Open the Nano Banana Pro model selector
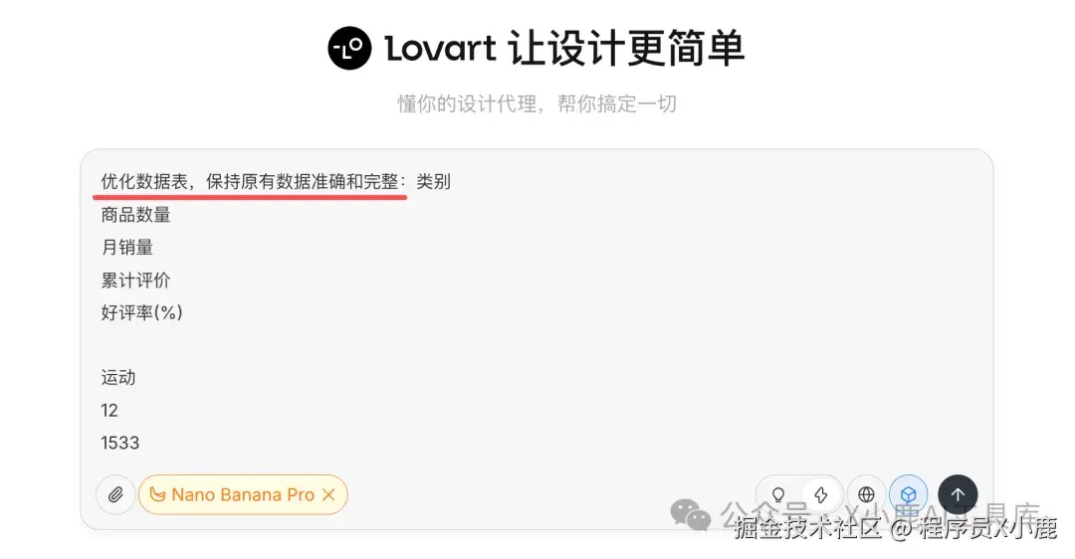Image resolution: width=1075 pixels, height=559 pixels. click(x=243, y=494)
